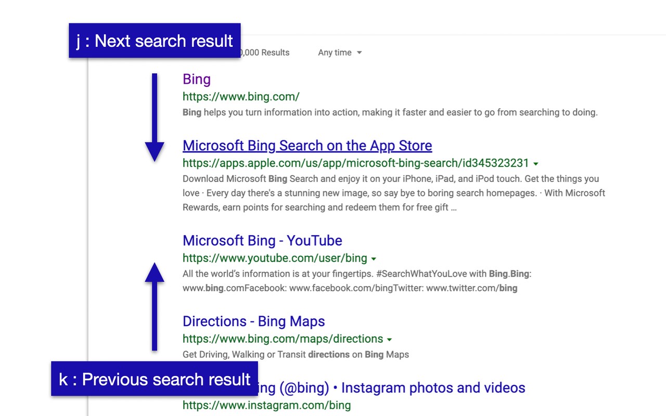Click the Results count text
The height and width of the screenshot is (416, 666).
point(265,53)
